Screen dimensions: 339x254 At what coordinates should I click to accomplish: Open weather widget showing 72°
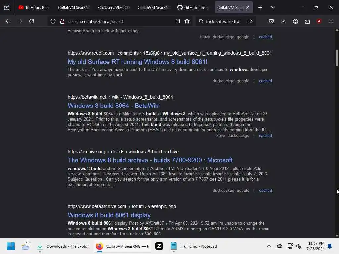[26, 246]
